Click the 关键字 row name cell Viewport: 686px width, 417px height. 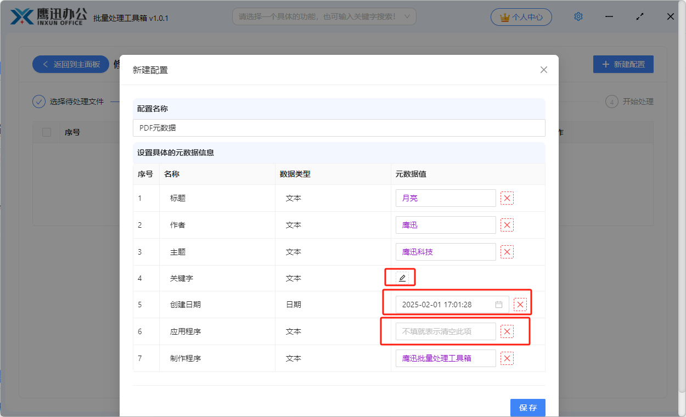[x=217, y=278]
